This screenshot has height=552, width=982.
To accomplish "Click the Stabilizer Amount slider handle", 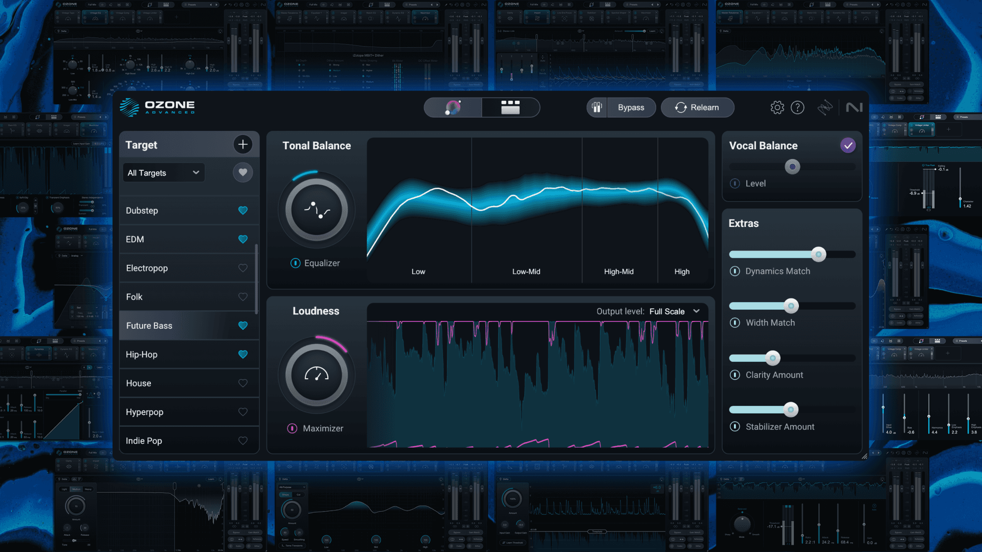I will tap(791, 409).
